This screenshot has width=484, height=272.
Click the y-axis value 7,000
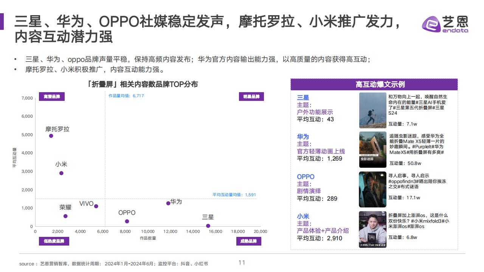27,98
